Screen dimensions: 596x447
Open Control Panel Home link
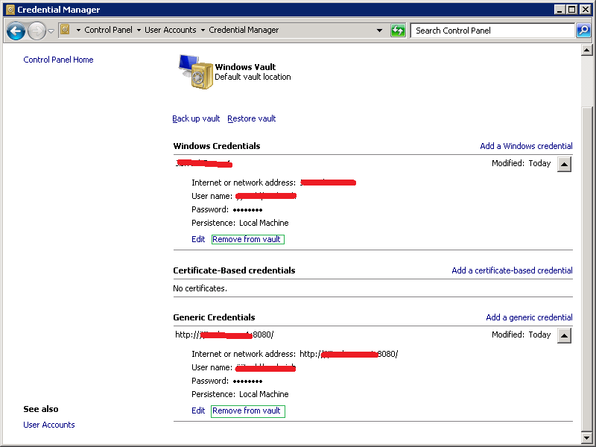(x=58, y=60)
